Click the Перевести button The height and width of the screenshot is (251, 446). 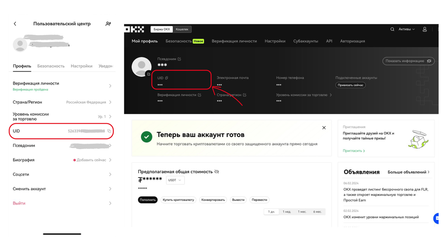[259, 200]
